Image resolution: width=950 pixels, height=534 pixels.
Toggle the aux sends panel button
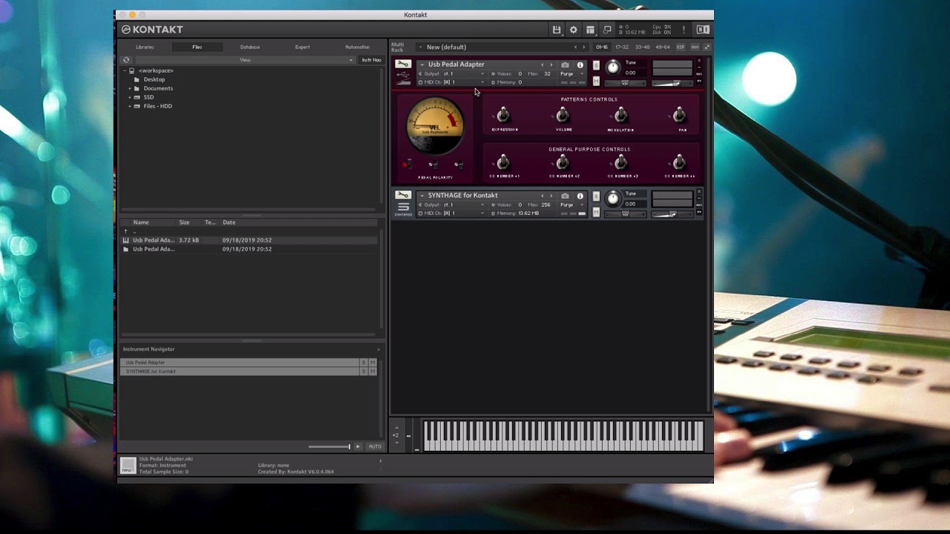(x=695, y=47)
